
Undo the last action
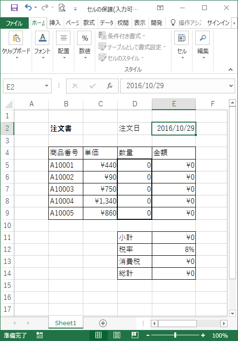(x=28, y=8)
